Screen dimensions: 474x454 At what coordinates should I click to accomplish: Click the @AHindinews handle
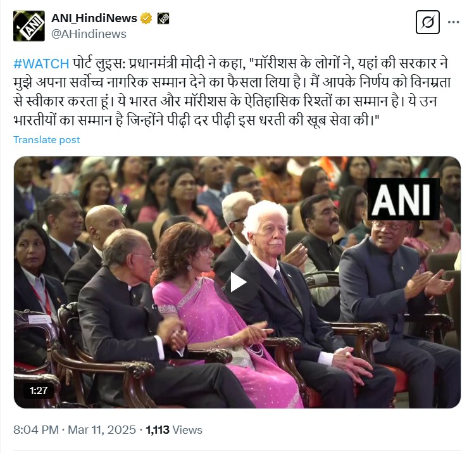pos(89,34)
